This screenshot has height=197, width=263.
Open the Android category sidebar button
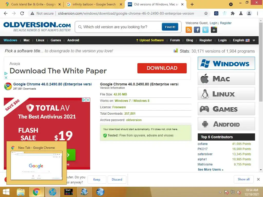(x=226, y=124)
